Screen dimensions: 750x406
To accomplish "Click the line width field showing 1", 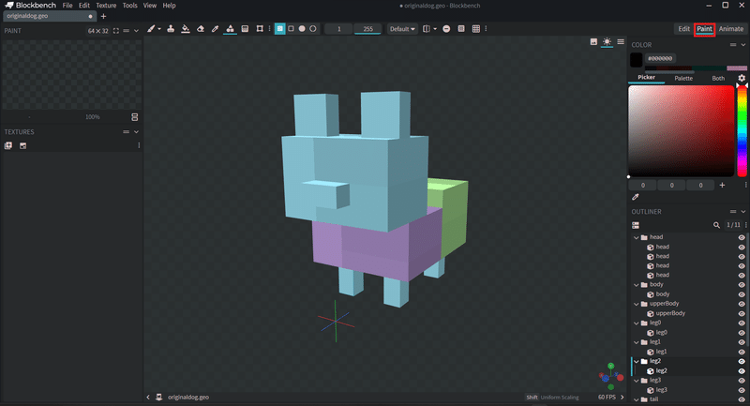I will click(338, 29).
